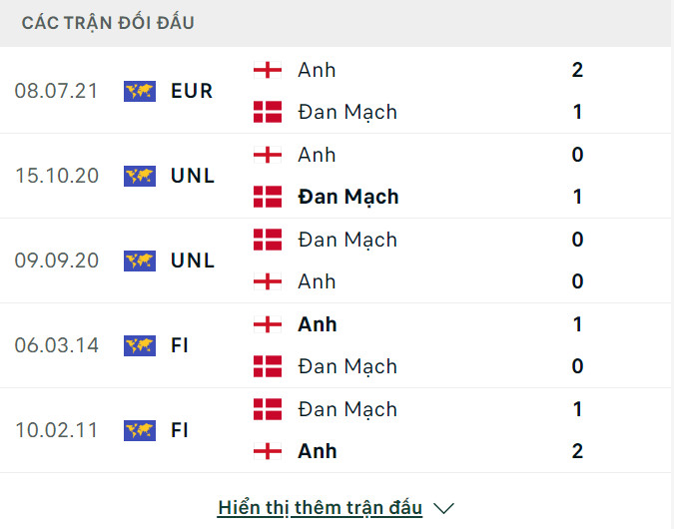Select bold Anh in 10.02.11 match
This screenshot has height=529, width=674.
pyautogui.click(x=317, y=451)
